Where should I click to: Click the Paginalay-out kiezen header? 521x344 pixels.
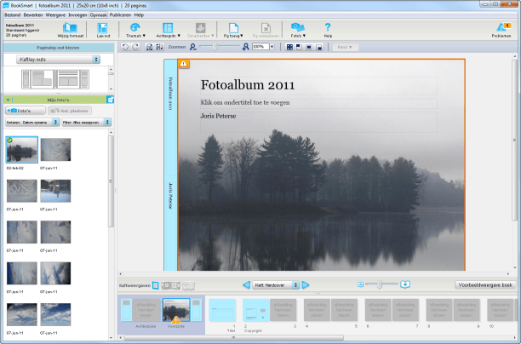(58, 48)
